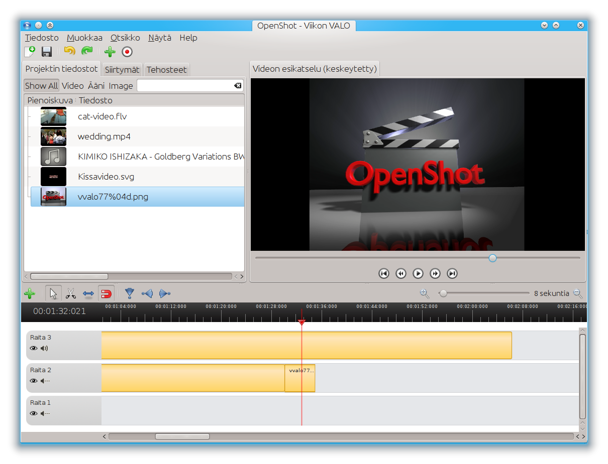Toggle visibility of Raita 3 track
The height and width of the screenshot is (464, 608).
coord(34,348)
